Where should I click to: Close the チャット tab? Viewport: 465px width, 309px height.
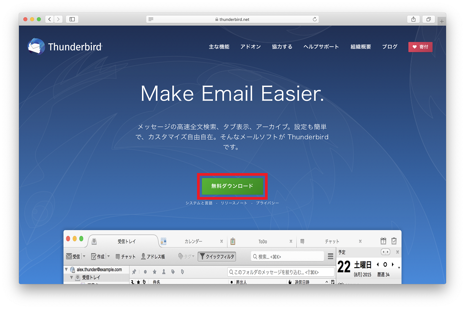point(360,242)
